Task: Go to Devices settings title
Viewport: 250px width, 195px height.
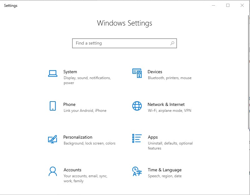Action: [x=155, y=72]
